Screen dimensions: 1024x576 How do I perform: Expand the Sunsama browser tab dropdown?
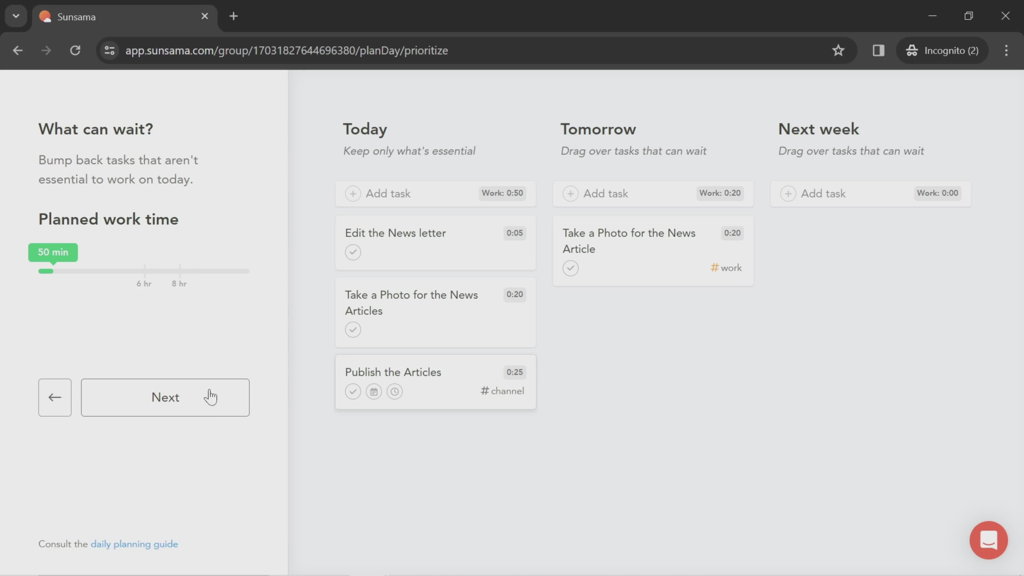[x=15, y=15]
